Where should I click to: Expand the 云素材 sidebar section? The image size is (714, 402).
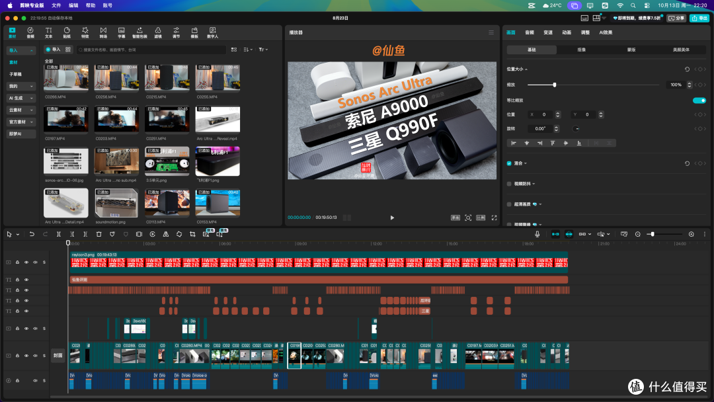point(20,110)
